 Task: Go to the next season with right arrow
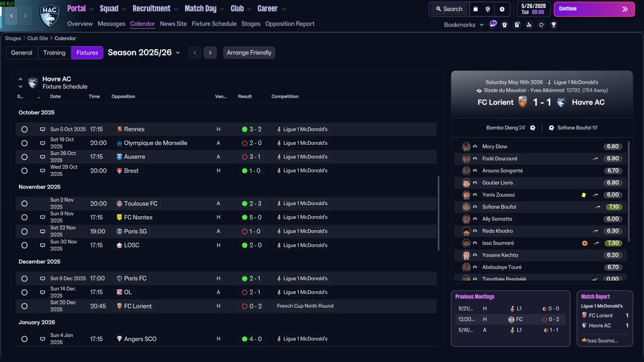click(210, 53)
